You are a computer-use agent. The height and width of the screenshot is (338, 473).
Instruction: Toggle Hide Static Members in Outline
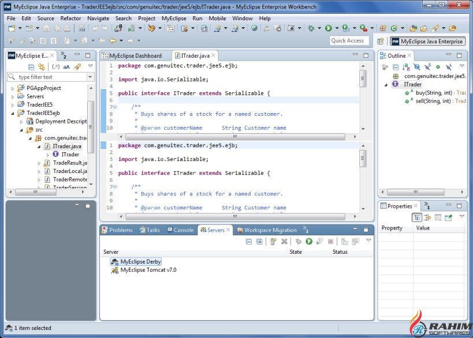click(x=427, y=66)
